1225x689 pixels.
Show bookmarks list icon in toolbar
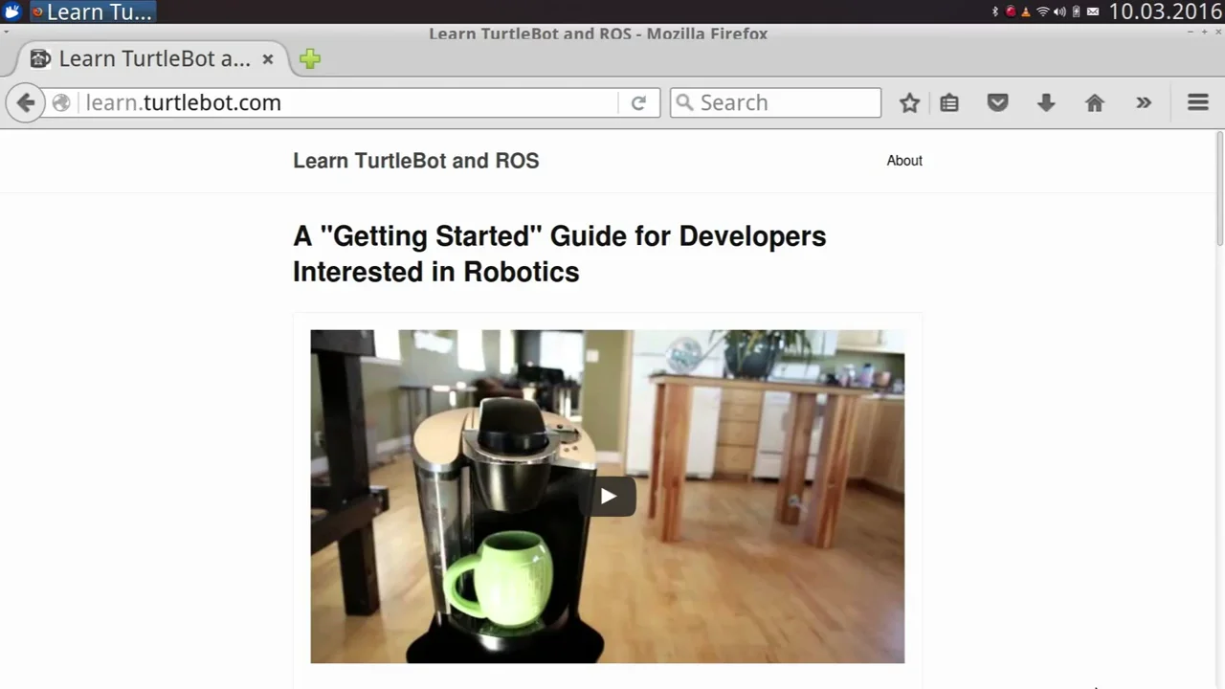pos(949,102)
